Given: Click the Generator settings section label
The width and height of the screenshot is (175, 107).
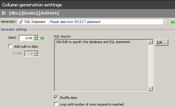Looking at the screenshot, I should coord(14,29).
